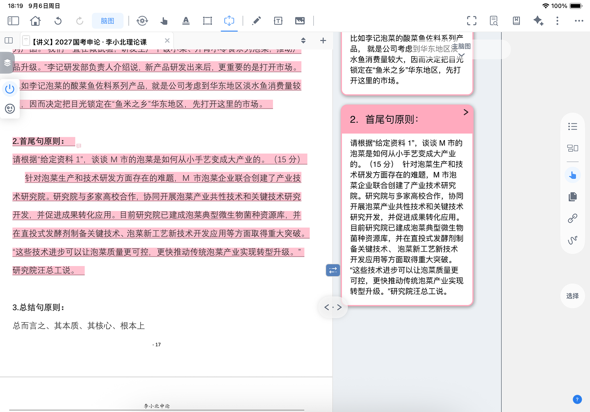Open the emoji face button
The image size is (590, 412).
click(x=10, y=109)
